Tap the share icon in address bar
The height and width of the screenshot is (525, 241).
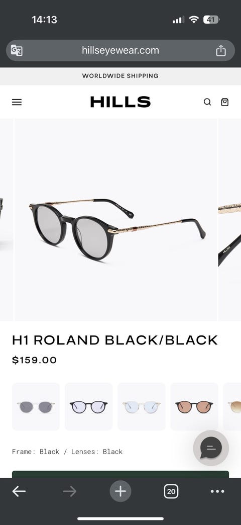[220, 51]
